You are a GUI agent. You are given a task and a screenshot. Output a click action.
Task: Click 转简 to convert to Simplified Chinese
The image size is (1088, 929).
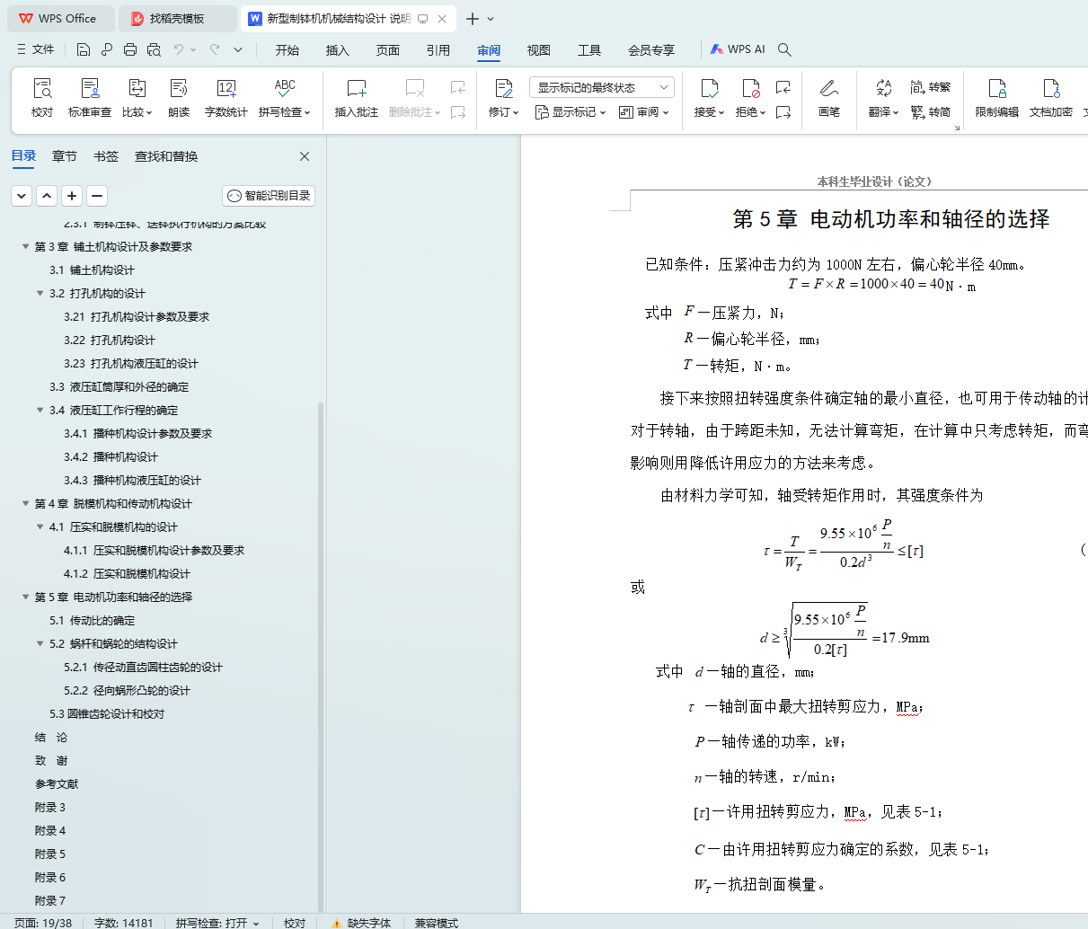(930, 112)
